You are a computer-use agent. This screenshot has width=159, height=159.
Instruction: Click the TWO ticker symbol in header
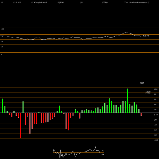105,3
